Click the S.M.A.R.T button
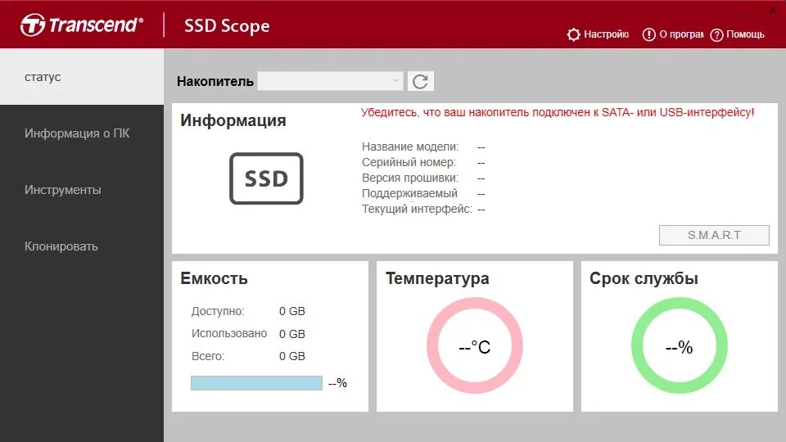 [x=714, y=235]
